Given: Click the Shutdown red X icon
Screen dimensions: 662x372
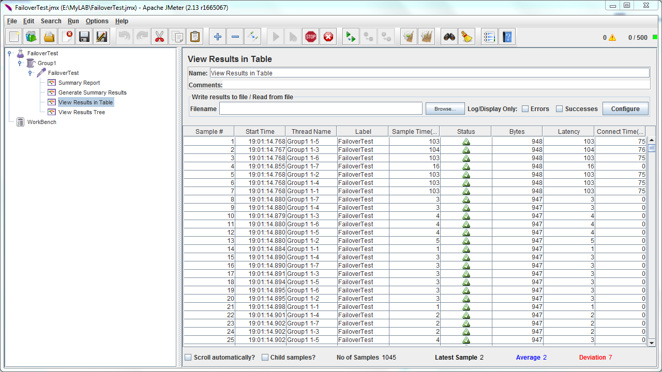Looking at the screenshot, I should pos(328,37).
